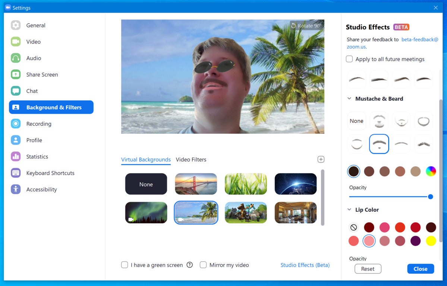Adjust the mustache Opacity slider handle
447x286 pixels.
click(x=431, y=197)
